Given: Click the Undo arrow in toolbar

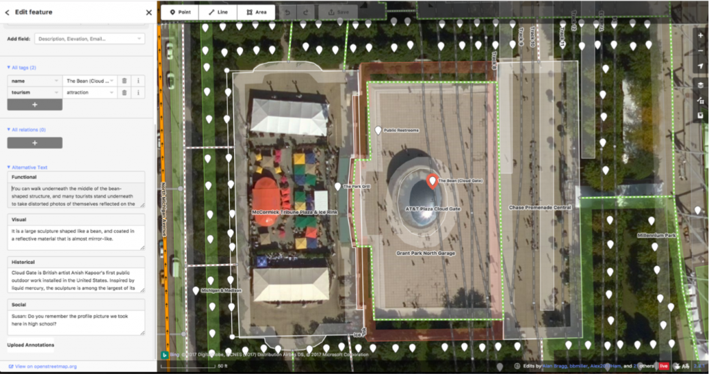Looking at the screenshot, I should (x=287, y=12).
